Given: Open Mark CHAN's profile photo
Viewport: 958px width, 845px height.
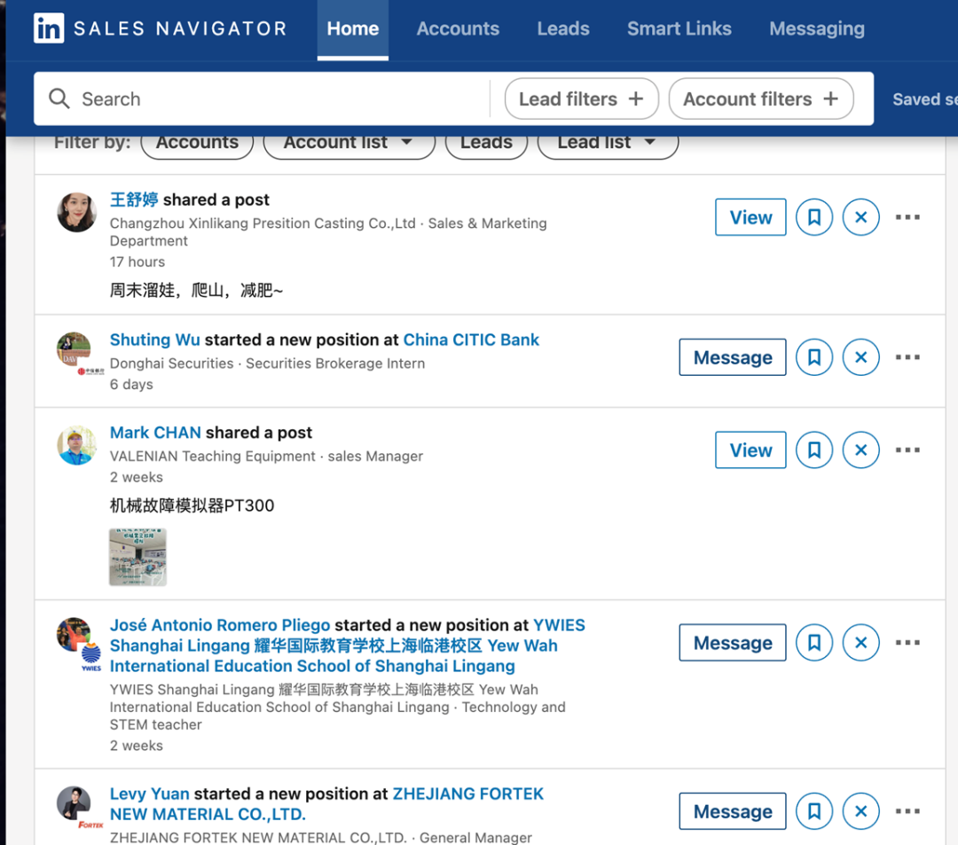Looking at the screenshot, I should [76, 445].
